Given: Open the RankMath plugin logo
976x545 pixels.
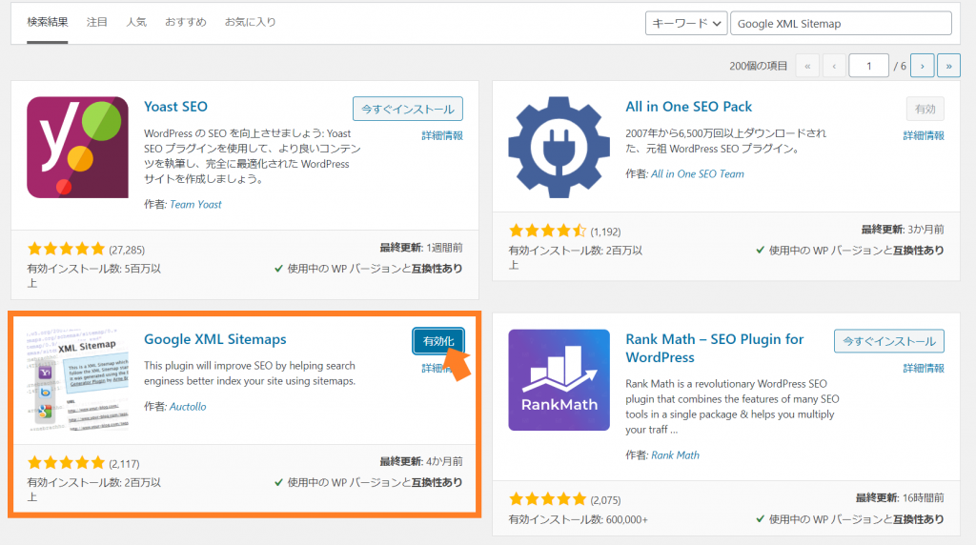Looking at the screenshot, I should tap(559, 379).
